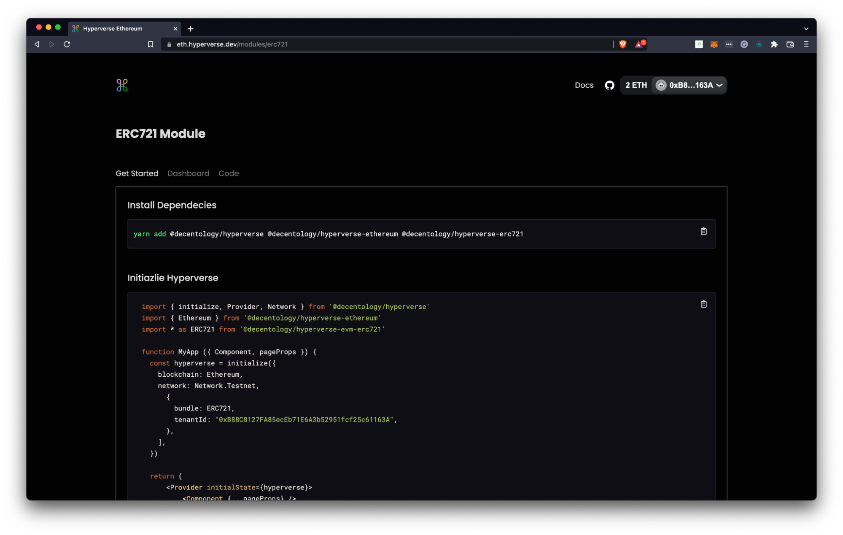The image size is (843, 535).
Task: Click the three-dots password extension icon
Action: pos(729,44)
